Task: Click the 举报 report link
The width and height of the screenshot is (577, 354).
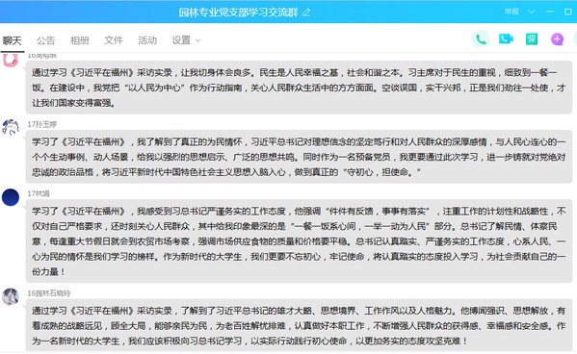Action: coord(511,12)
